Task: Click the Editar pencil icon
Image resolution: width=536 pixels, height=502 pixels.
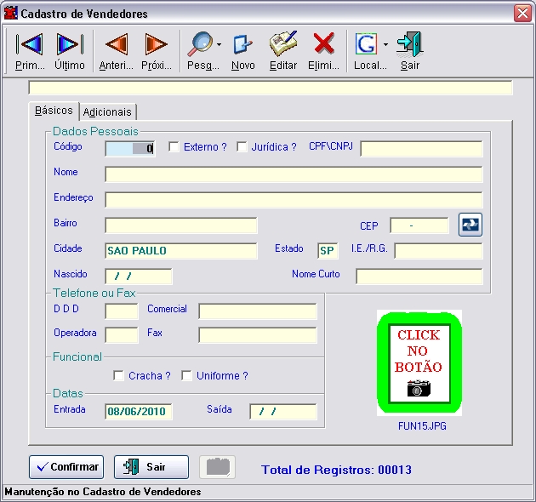Action: 283,50
